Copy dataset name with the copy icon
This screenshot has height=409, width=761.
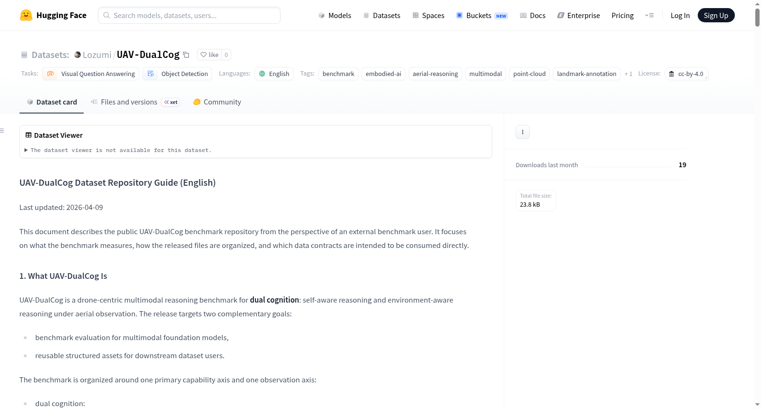click(186, 55)
